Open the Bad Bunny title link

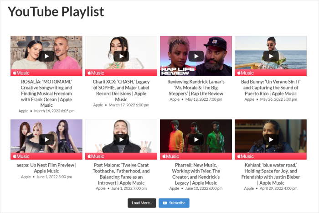[x=271, y=88]
